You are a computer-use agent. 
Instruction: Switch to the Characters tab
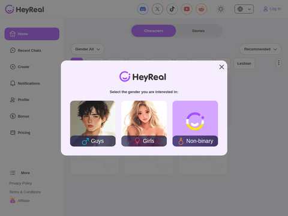click(x=154, y=31)
